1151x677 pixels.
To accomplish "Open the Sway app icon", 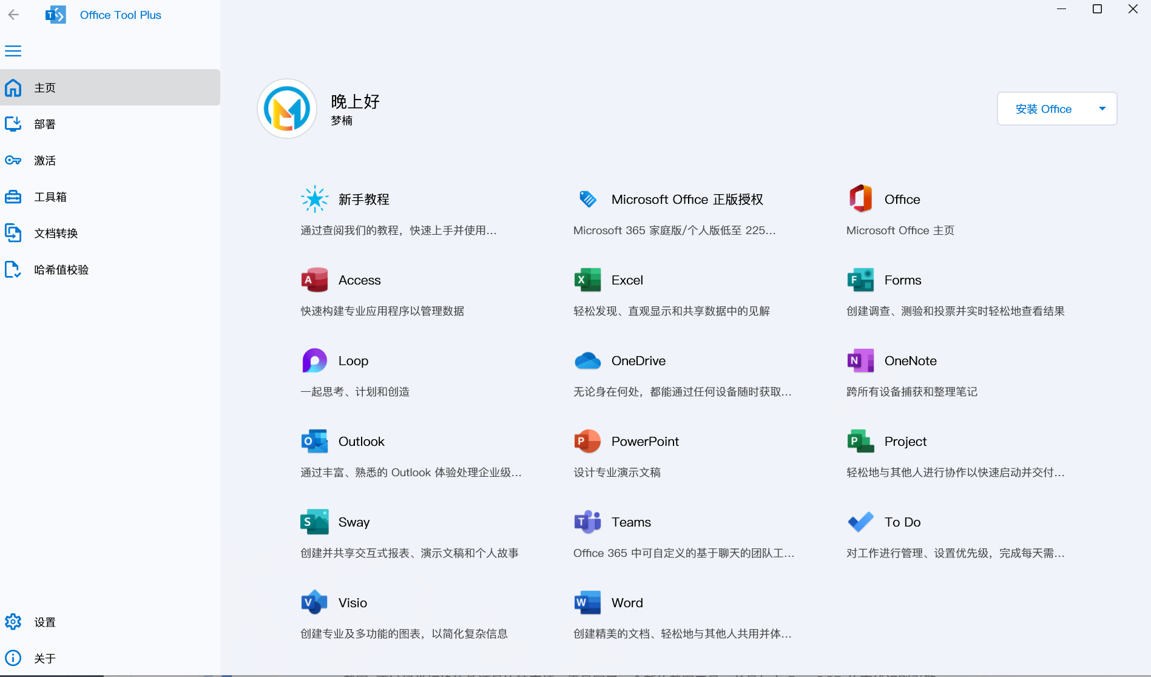I will [314, 522].
